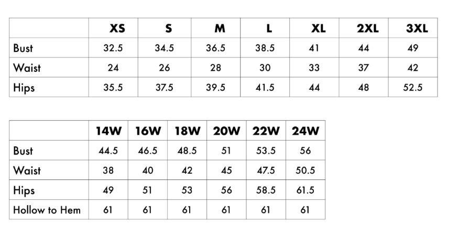This screenshot has height=235, width=458.
Task: Click the 18W size column header
Action: tap(187, 131)
